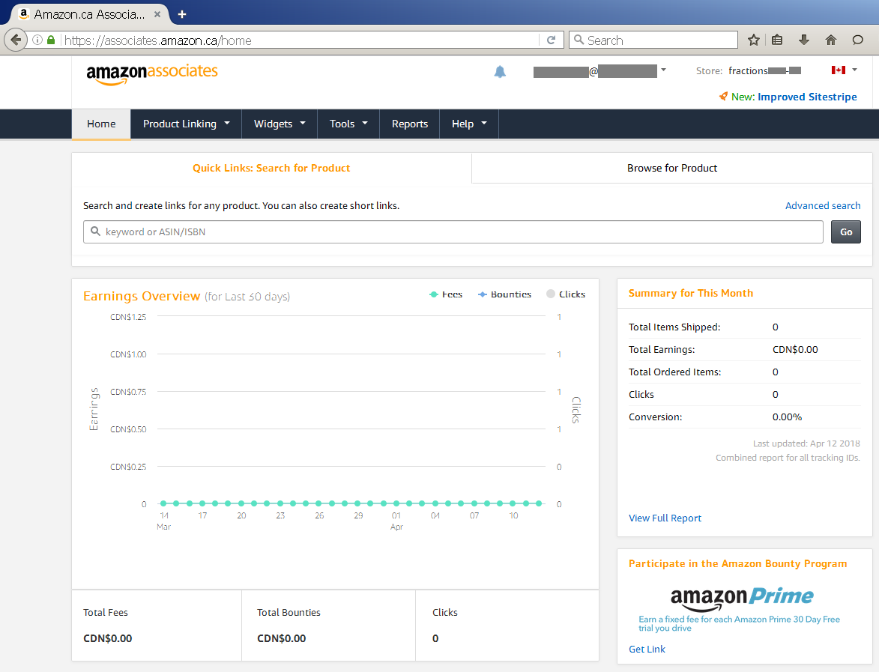Open the View Full Report link
This screenshot has height=672, width=879.
[x=665, y=518]
